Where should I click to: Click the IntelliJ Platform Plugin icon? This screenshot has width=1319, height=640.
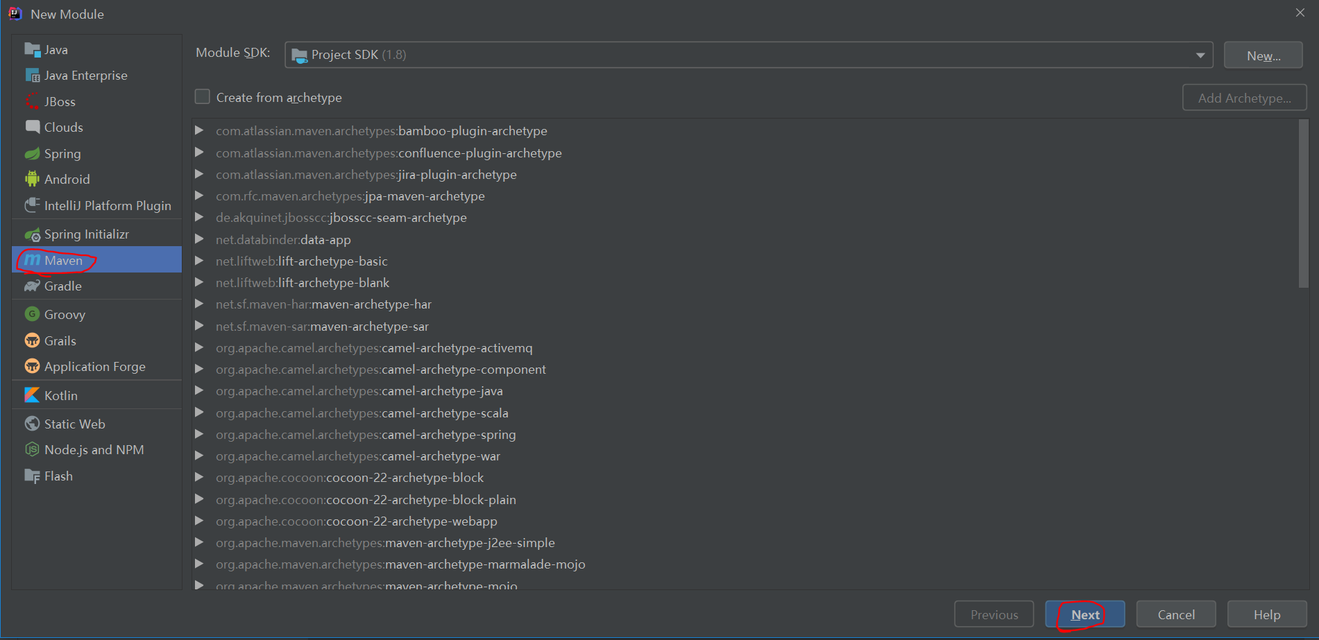pos(32,205)
